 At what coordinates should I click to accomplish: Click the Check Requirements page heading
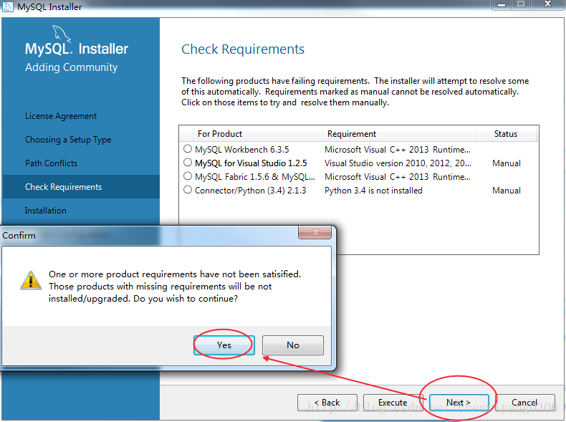coord(243,49)
